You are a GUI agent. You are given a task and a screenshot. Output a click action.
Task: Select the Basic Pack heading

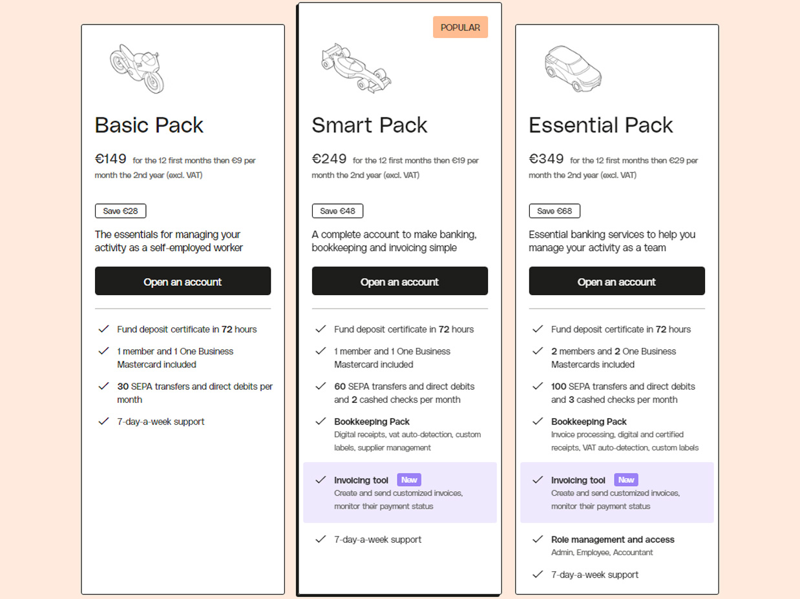(x=149, y=125)
